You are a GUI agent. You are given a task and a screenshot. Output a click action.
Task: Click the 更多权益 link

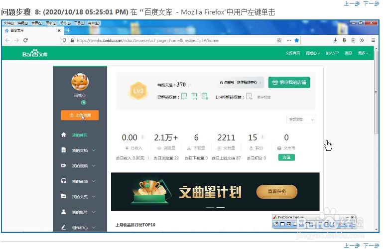263,97
